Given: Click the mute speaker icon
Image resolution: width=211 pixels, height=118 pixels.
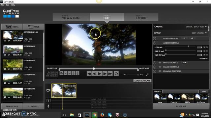Looking at the screenshot, I should tap(125, 75).
